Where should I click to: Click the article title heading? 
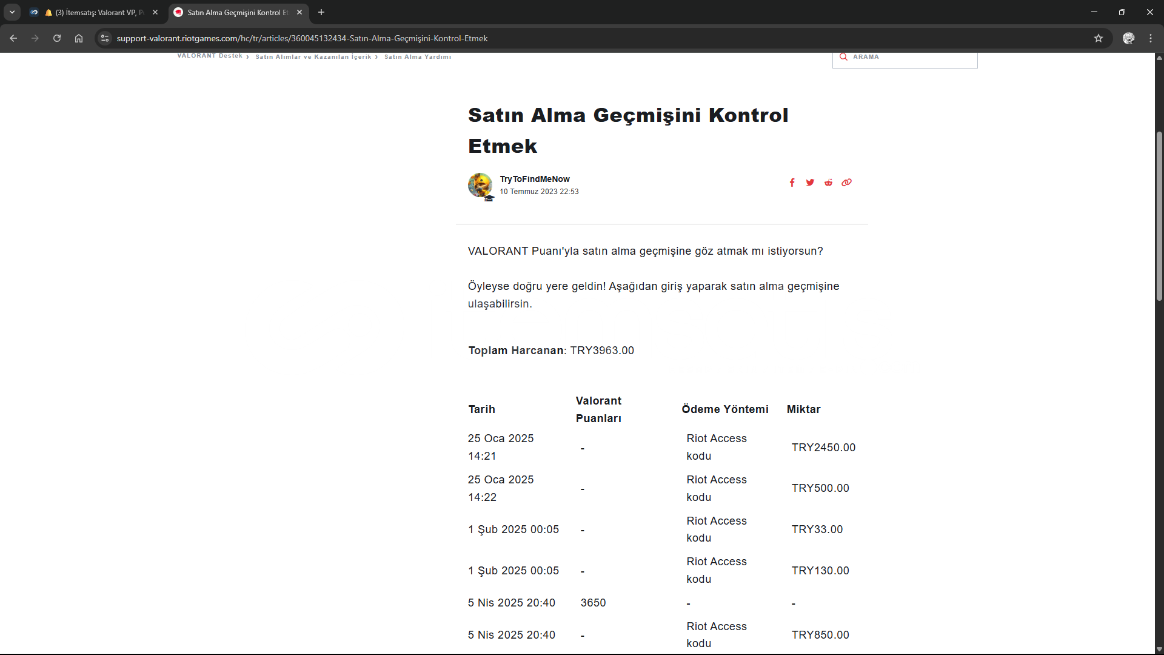[x=628, y=130]
